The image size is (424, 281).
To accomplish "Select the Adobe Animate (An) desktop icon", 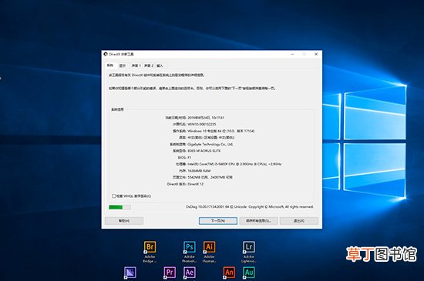I will pyautogui.click(x=229, y=273).
